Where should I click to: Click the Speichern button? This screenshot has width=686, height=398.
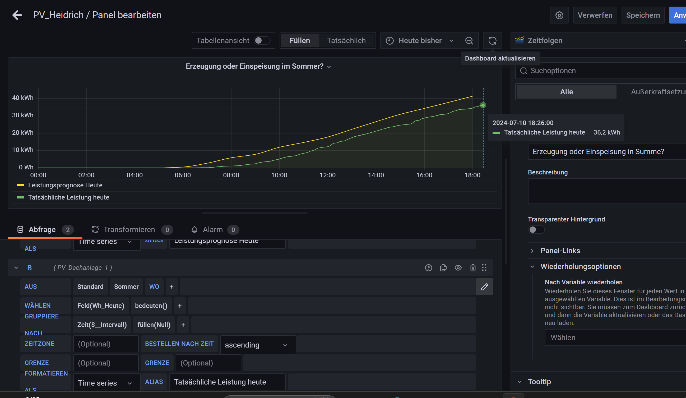643,15
